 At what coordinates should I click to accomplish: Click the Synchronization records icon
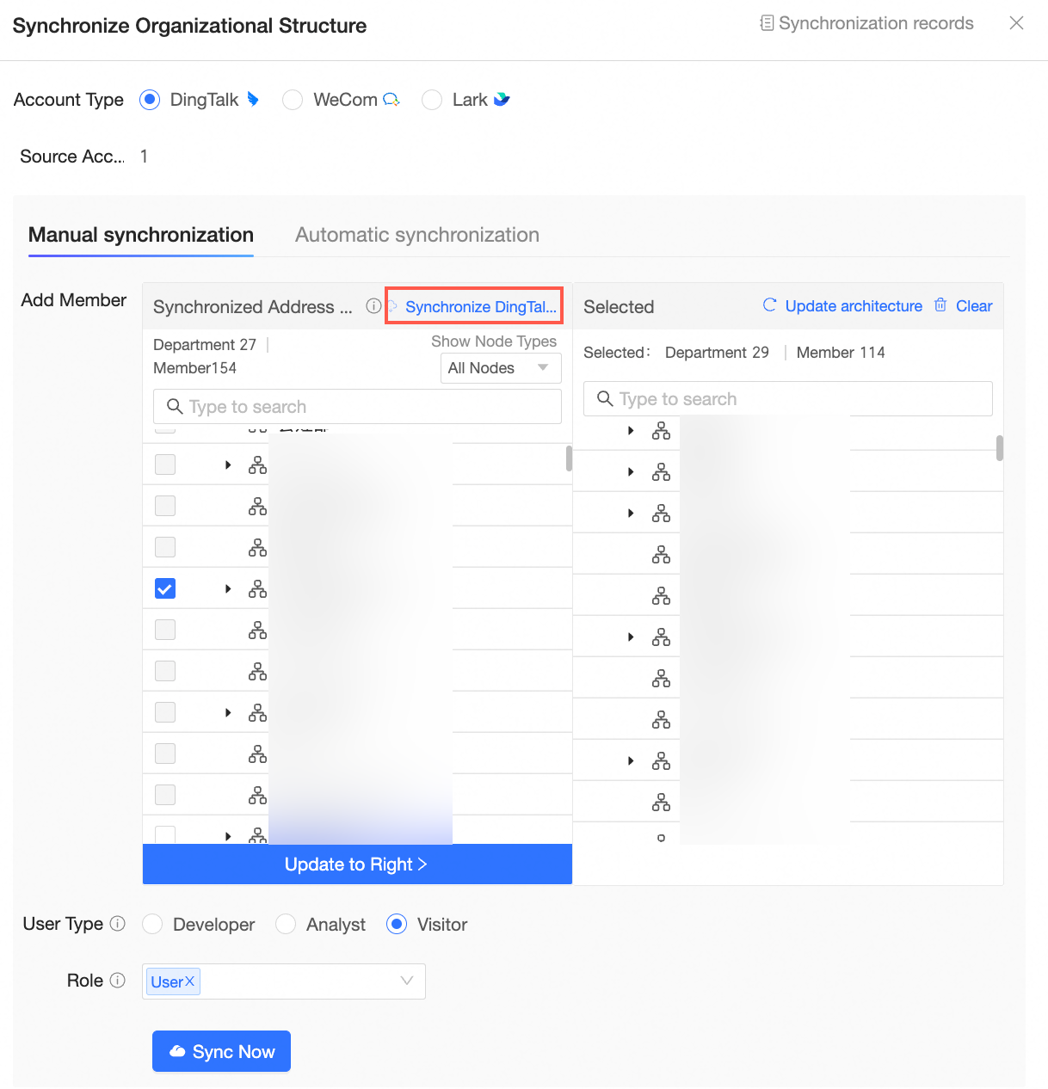pos(766,23)
